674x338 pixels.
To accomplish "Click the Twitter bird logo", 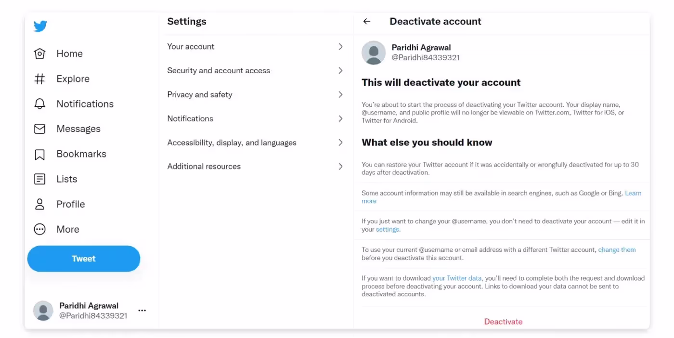I will (x=40, y=26).
